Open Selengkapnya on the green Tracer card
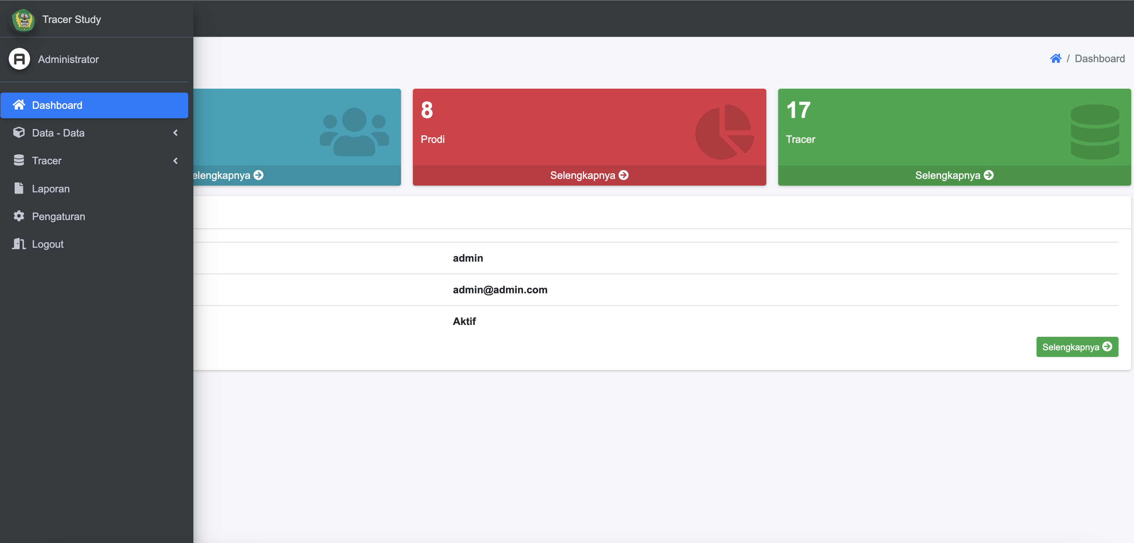1134x543 pixels. (954, 175)
